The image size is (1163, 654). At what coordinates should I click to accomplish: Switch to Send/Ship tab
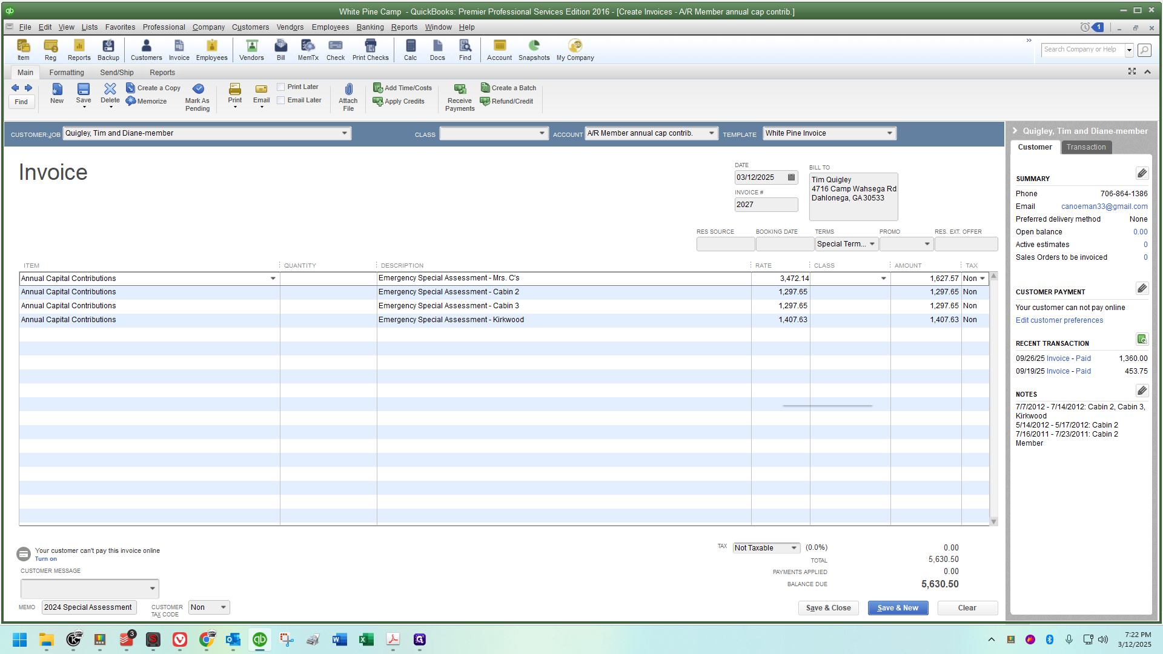117,73
